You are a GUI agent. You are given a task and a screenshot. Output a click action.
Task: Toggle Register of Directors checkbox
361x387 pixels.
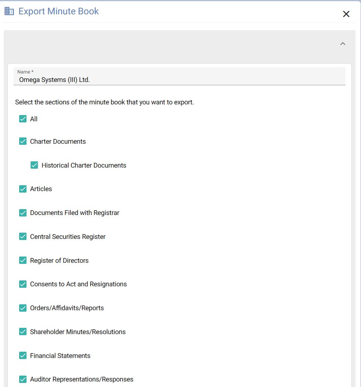(x=23, y=261)
